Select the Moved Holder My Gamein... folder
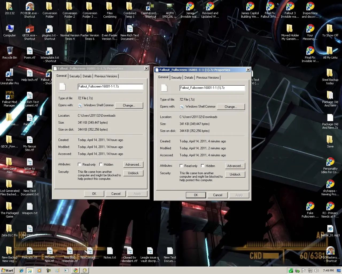Screen dimensions: 342x274 [x=290, y=29]
